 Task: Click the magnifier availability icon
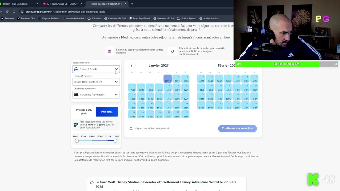(131, 128)
